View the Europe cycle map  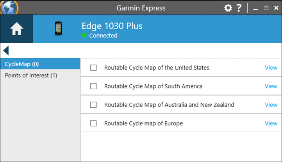271,123
